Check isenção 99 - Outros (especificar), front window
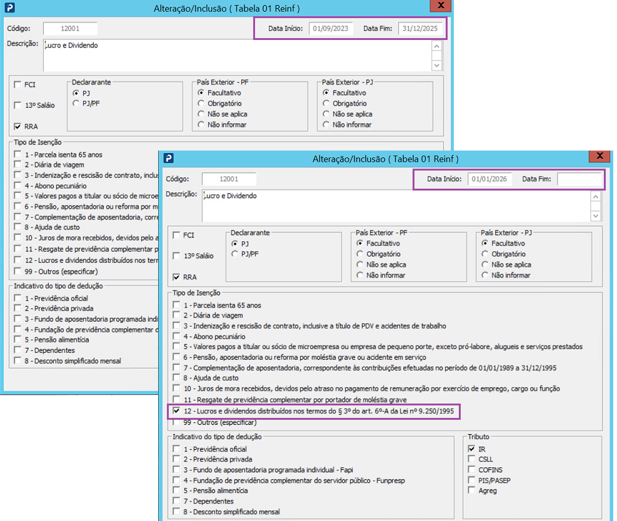Image resolution: width=617 pixels, height=521 pixels. click(176, 423)
